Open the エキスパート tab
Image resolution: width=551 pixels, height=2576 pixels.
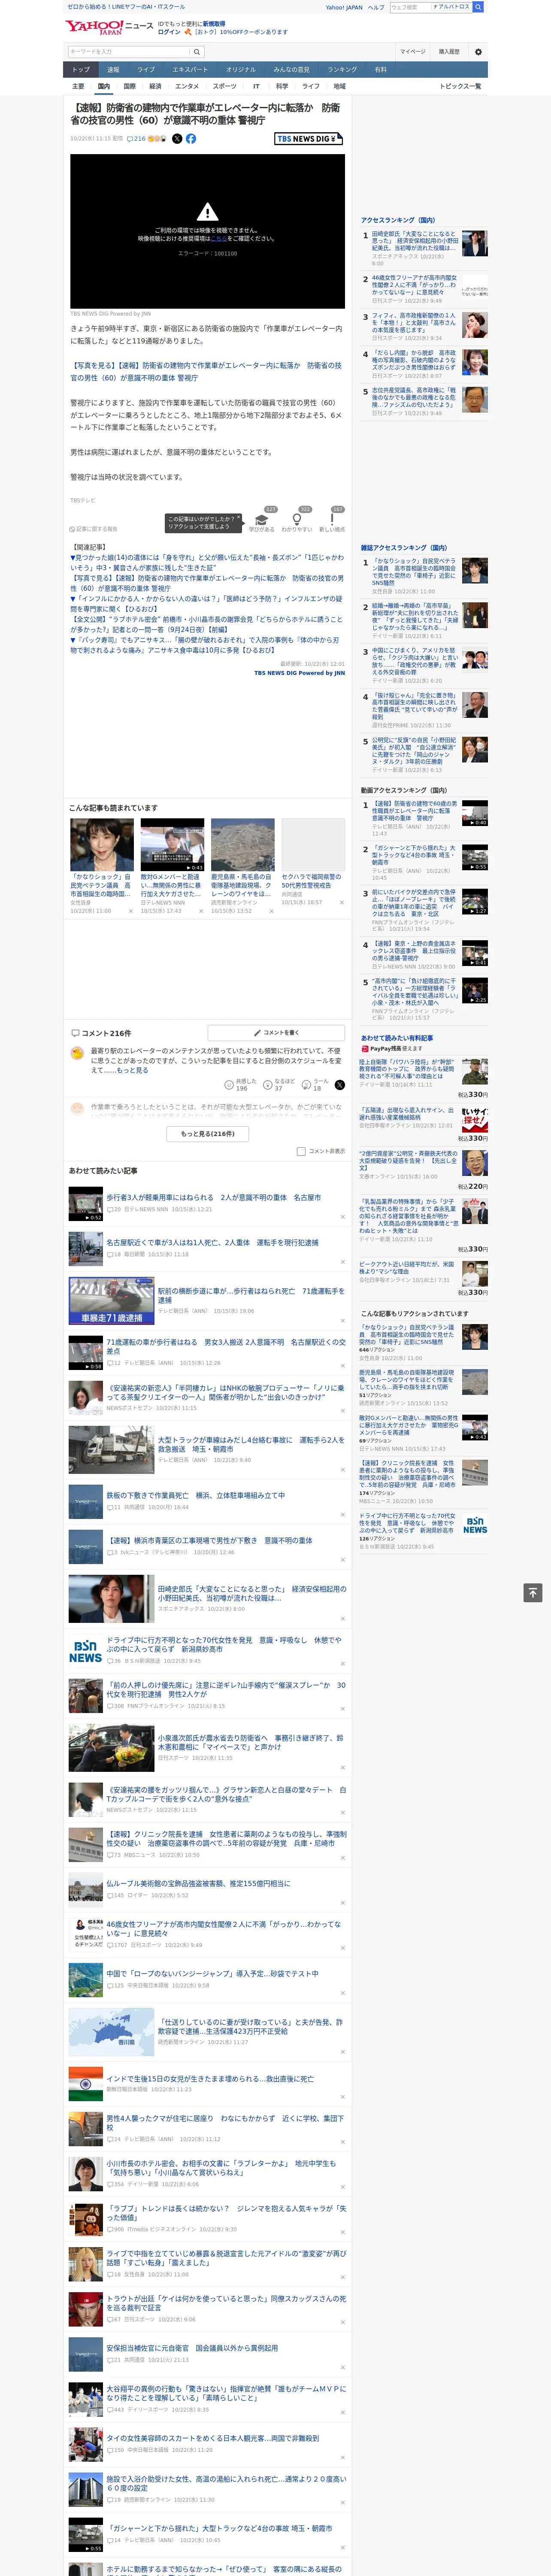tap(190, 70)
